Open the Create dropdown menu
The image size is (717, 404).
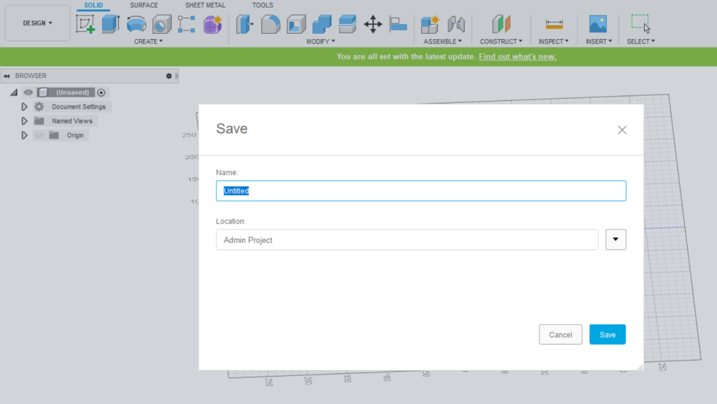click(x=148, y=41)
